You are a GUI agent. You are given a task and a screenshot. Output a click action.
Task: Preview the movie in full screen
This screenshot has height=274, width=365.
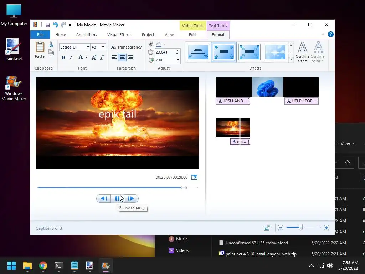194,177
